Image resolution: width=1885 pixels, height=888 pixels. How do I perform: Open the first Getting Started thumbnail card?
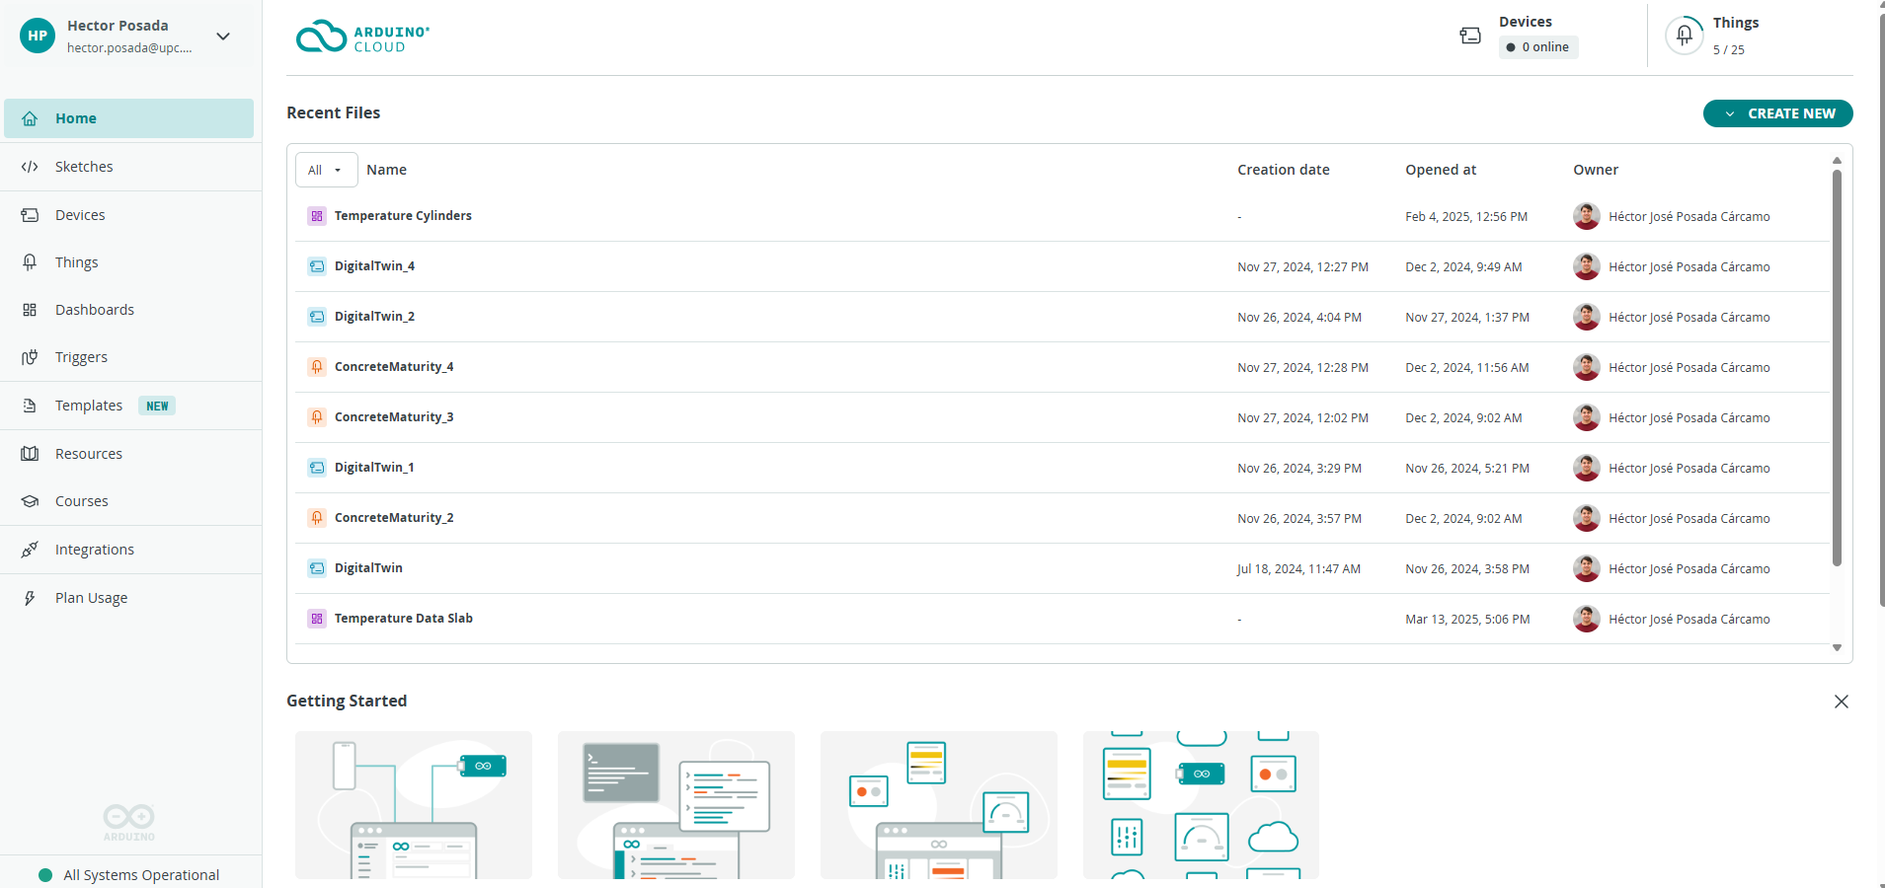point(414,805)
